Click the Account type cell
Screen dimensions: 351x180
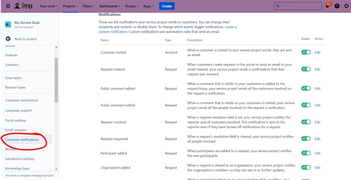point(171,52)
